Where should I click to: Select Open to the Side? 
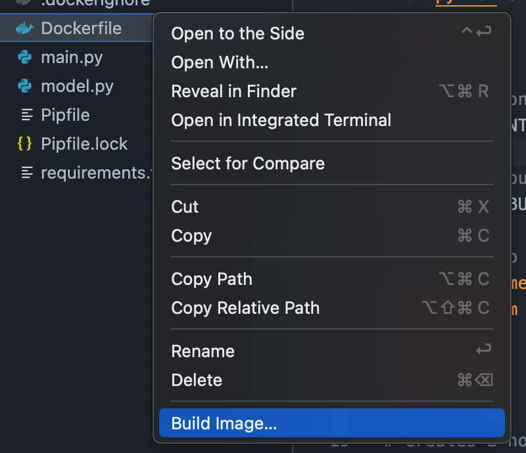click(x=238, y=33)
